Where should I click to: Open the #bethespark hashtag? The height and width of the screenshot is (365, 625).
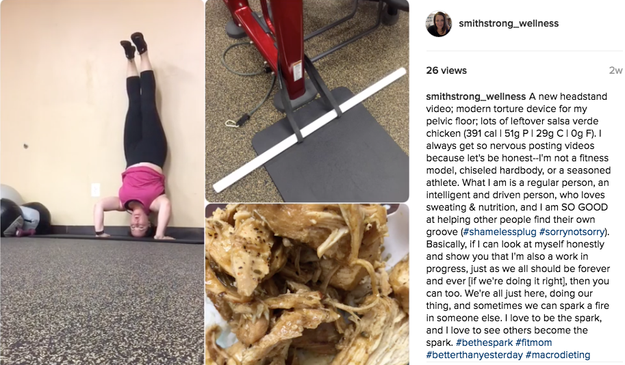coord(484,342)
